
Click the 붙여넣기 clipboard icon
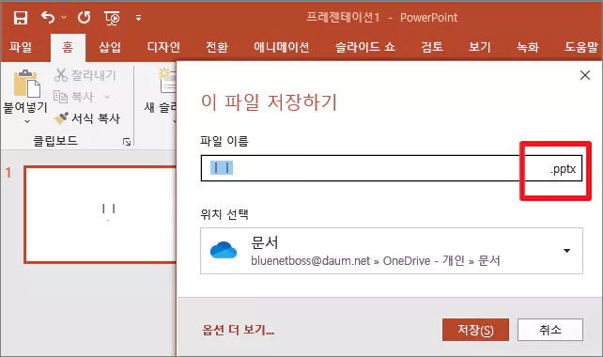pos(26,84)
